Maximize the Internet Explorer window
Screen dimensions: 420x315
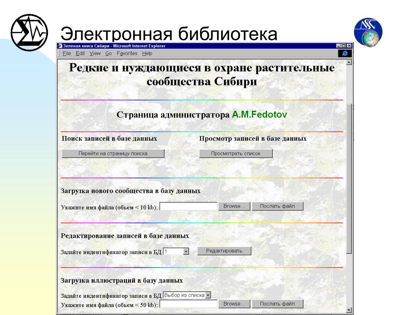point(343,46)
